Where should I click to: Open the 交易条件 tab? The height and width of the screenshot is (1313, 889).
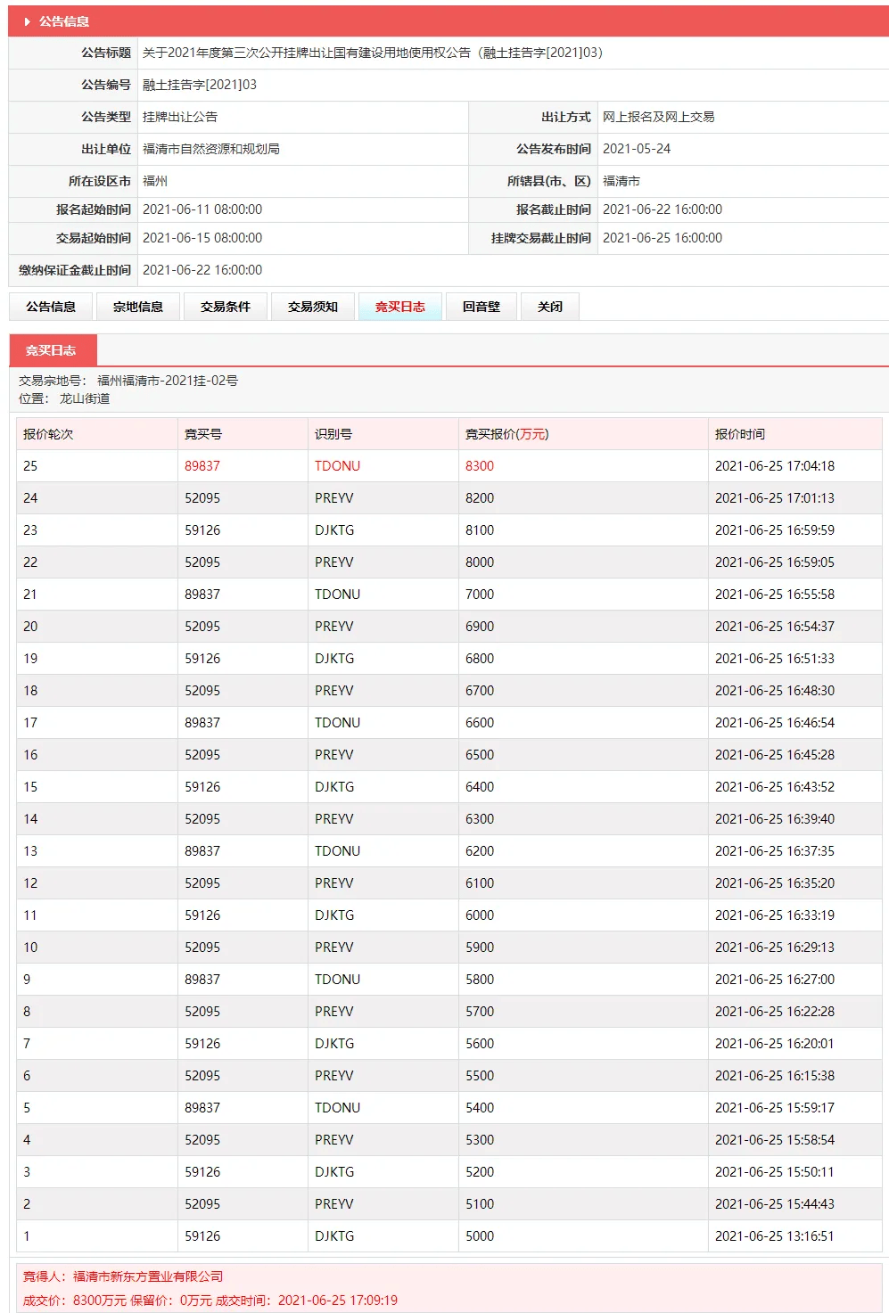225,306
